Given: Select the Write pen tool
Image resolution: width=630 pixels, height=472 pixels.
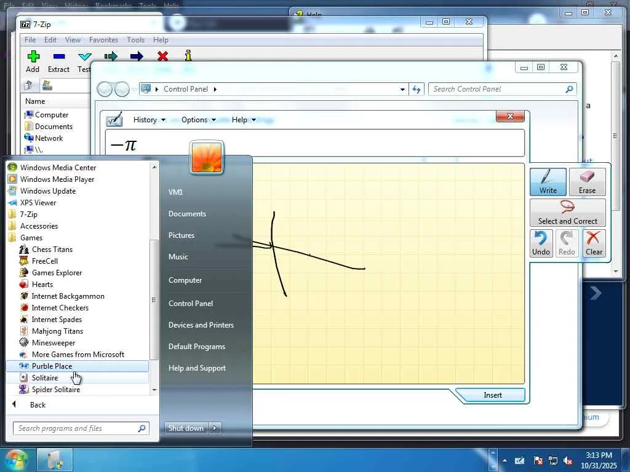Looking at the screenshot, I should 548,182.
